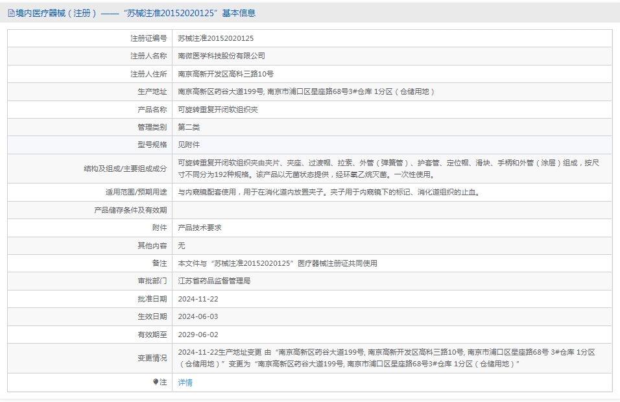Image resolution: width=620 pixels, height=402 pixels.
Task: Click approving department 江苏省药品监督管理局
Action: [x=214, y=281]
